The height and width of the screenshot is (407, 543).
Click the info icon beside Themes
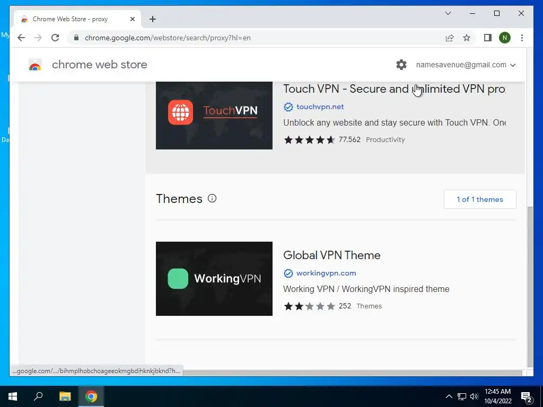(x=212, y=198)
